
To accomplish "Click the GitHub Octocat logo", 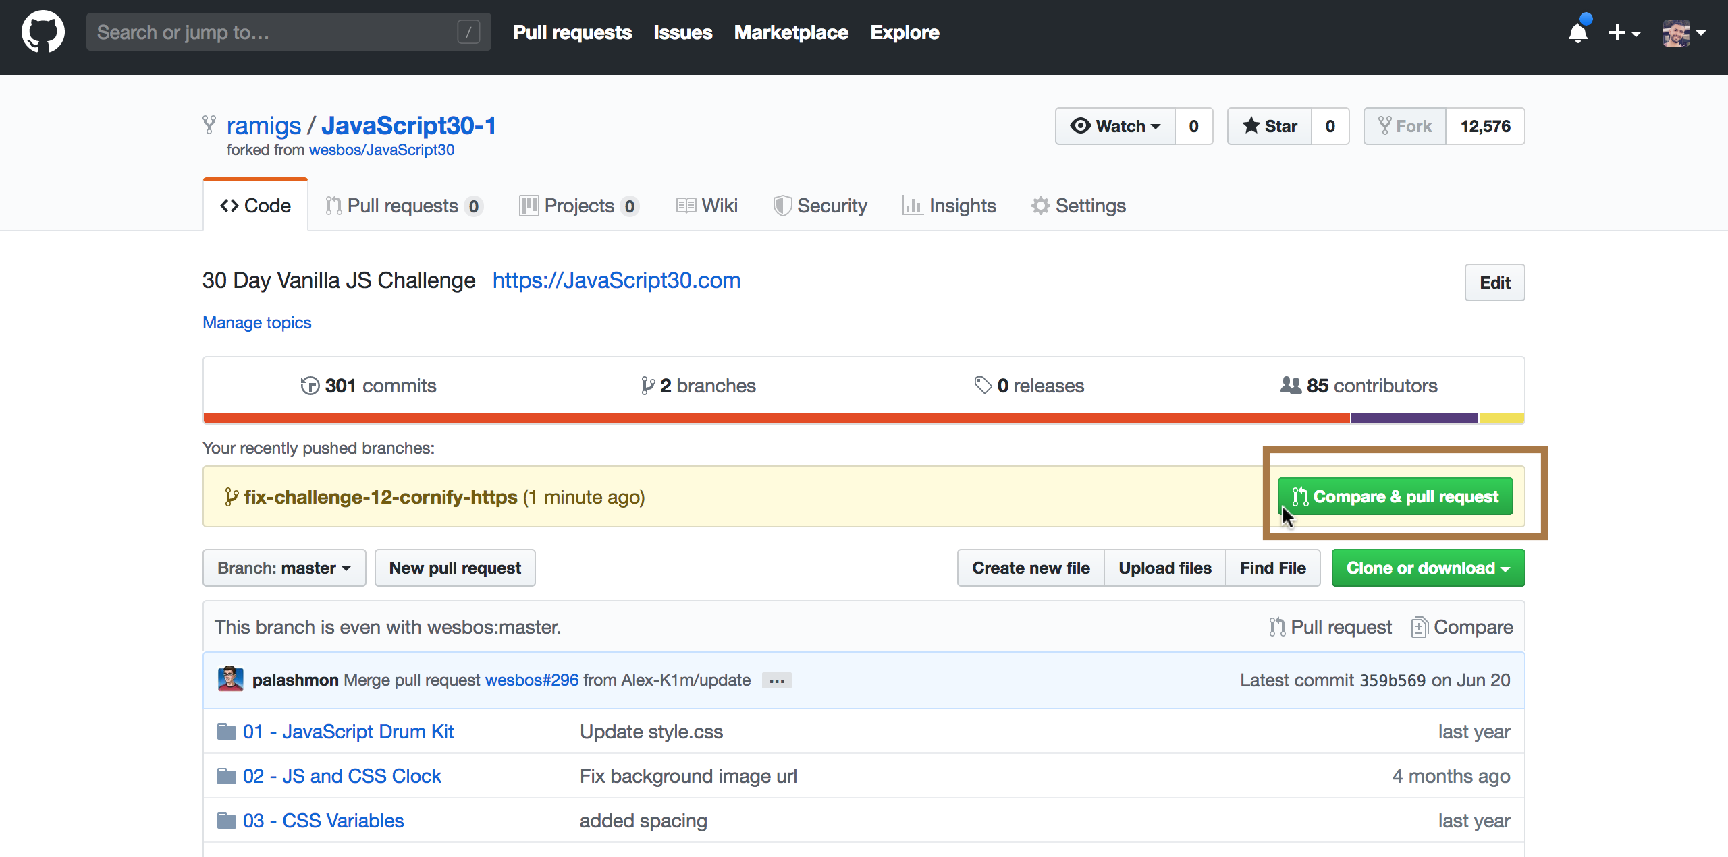I will (43, 32).
